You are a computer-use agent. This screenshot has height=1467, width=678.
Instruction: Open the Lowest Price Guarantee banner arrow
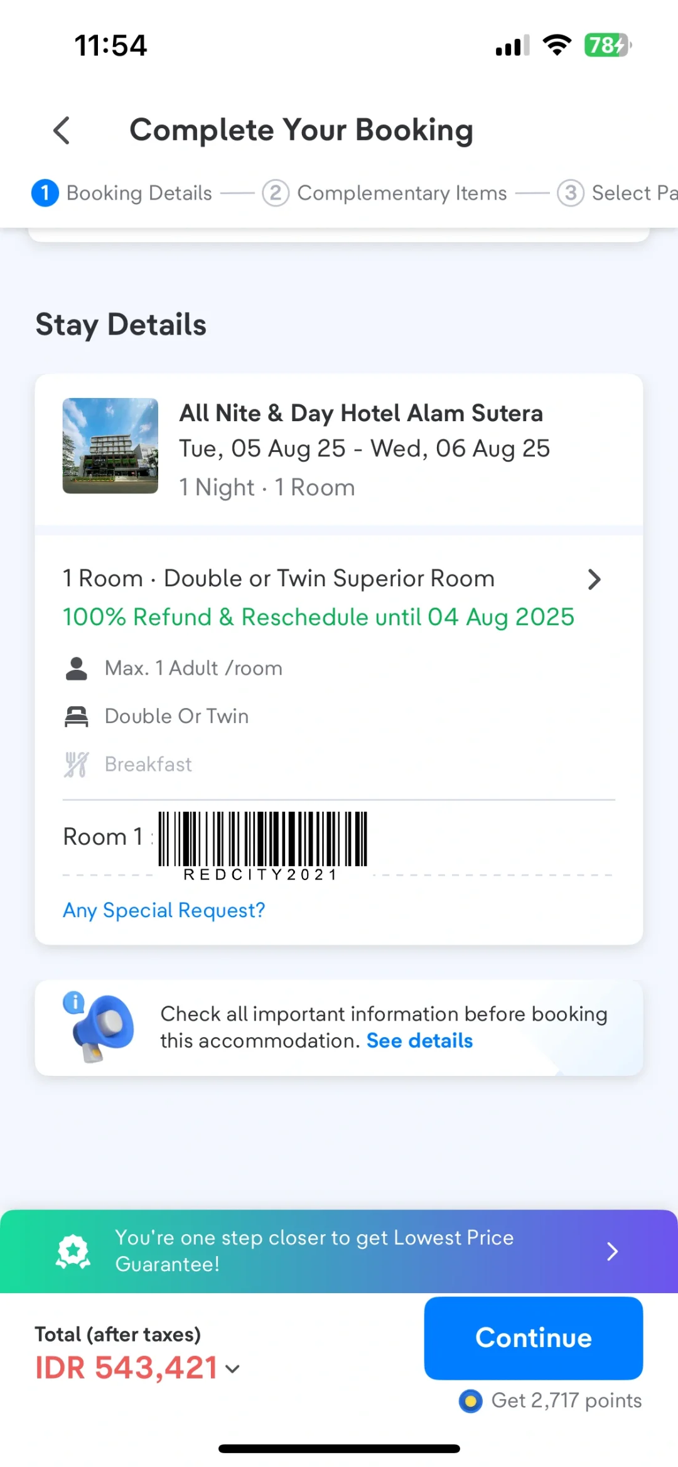click(x=612, y=1251)
